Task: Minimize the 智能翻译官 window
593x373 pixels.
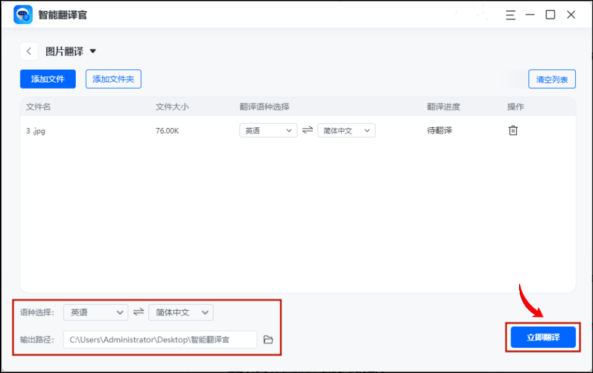Action: (x=530, y=15)
